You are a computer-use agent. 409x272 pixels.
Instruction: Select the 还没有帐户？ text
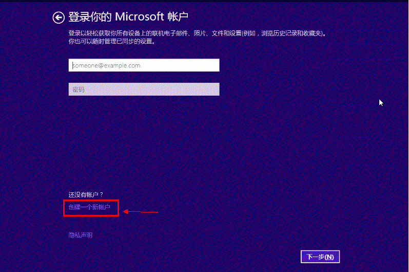point(86,195)
